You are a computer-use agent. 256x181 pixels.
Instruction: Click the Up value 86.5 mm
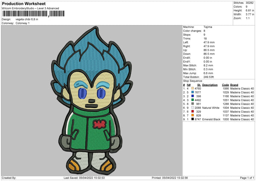coord(209,50)
